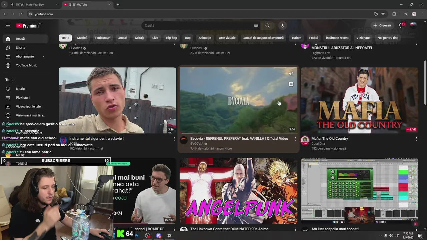
Task: Select the Live filter chip
Action: click(x=155, y=38)
